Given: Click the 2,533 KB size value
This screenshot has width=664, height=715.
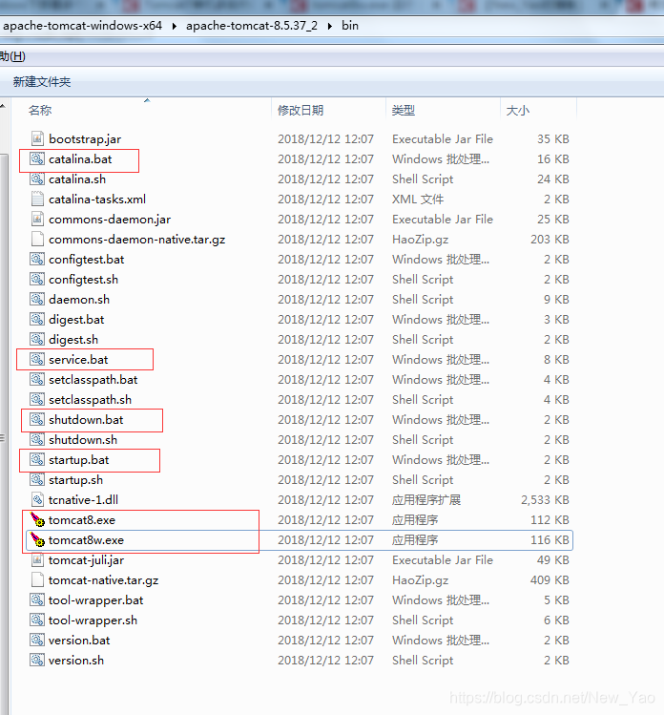Looking at the screenshot, I should 545,500.
